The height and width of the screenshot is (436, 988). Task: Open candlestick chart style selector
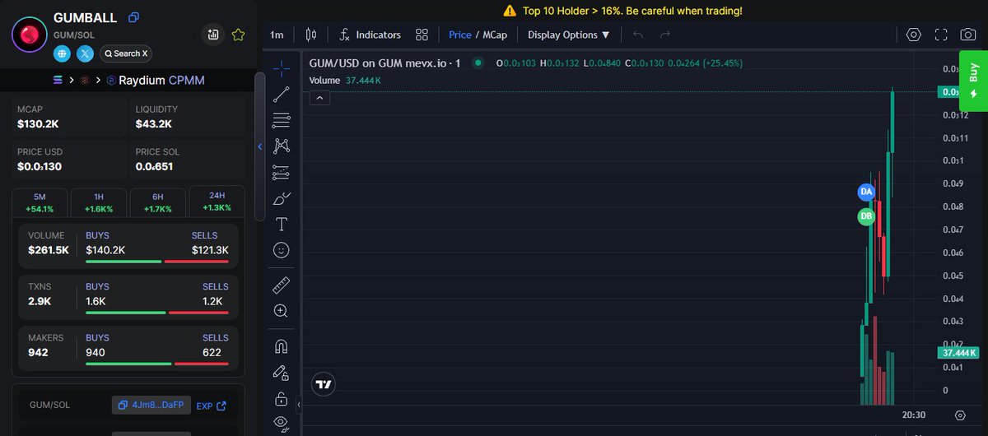[x=311, y=35]
